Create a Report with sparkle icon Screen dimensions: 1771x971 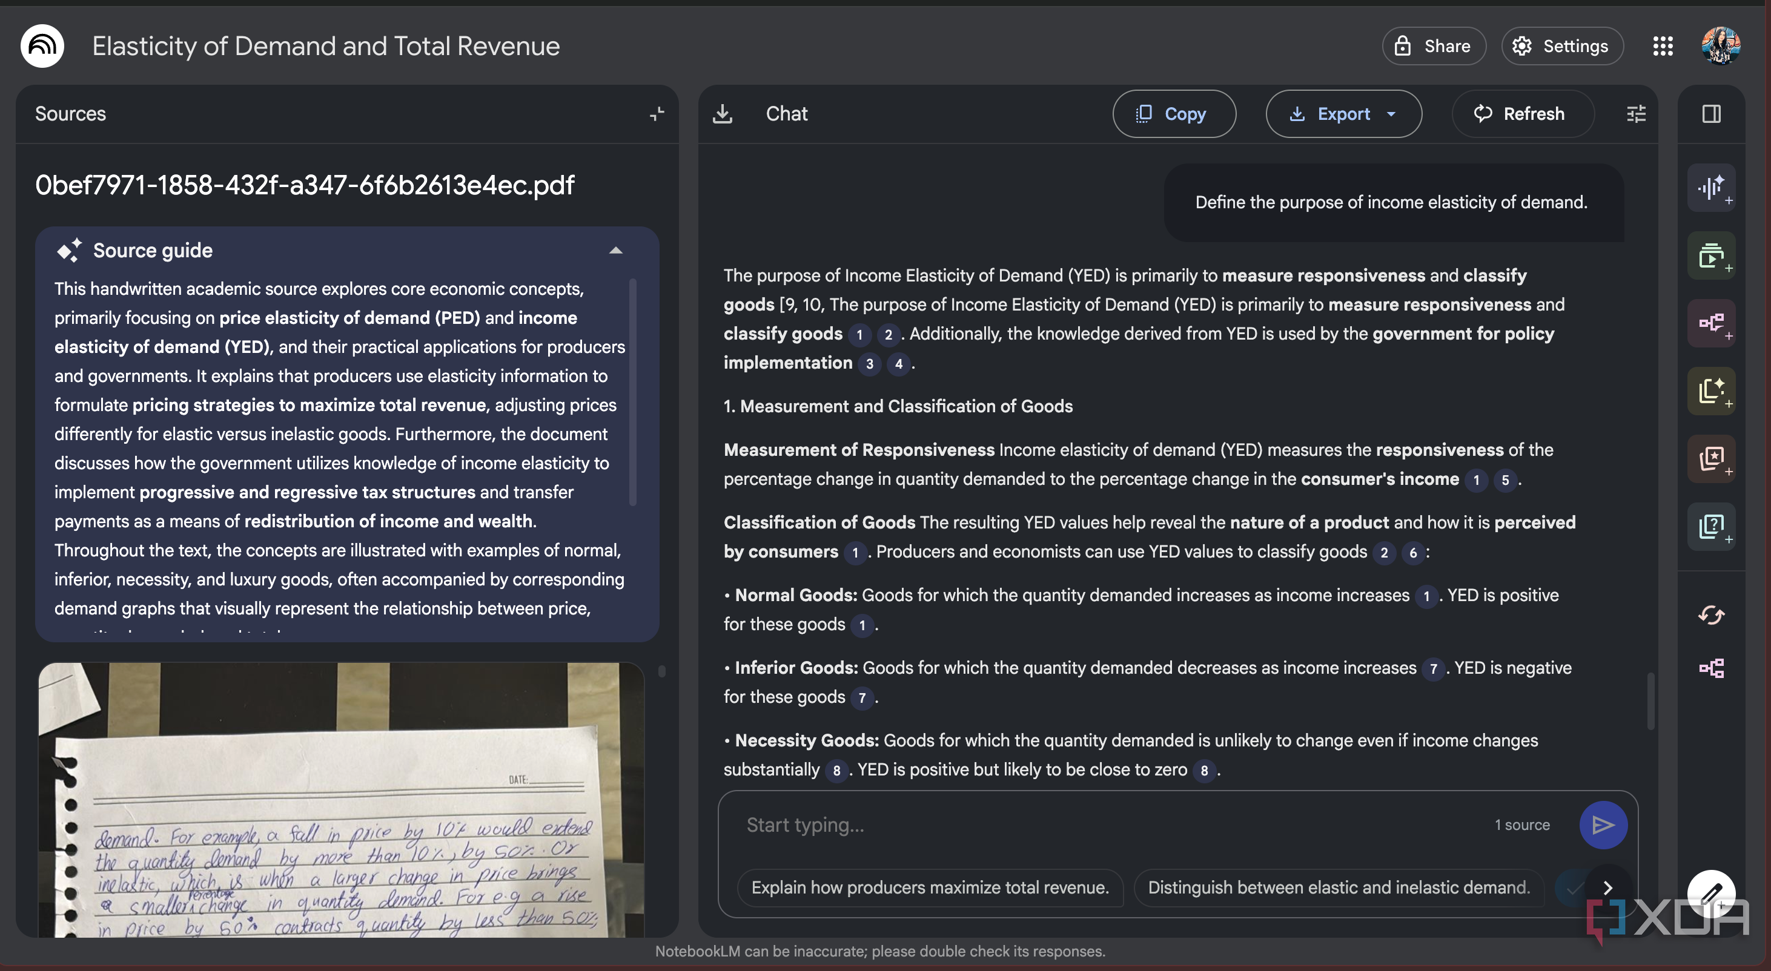click(1711, 391)
